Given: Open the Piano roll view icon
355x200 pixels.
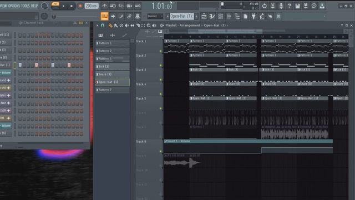Looking at the screenshot, I should pyautogui.click(x=212, y=16).
